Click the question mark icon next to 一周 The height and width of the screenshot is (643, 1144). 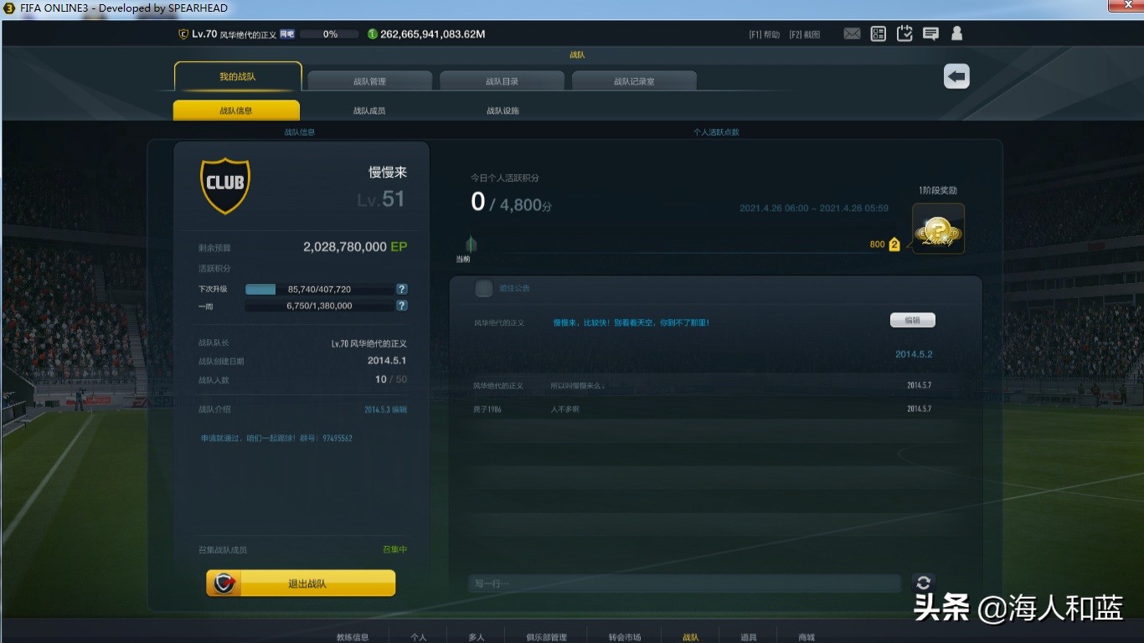pyautogui.click(x=401, y=305)
